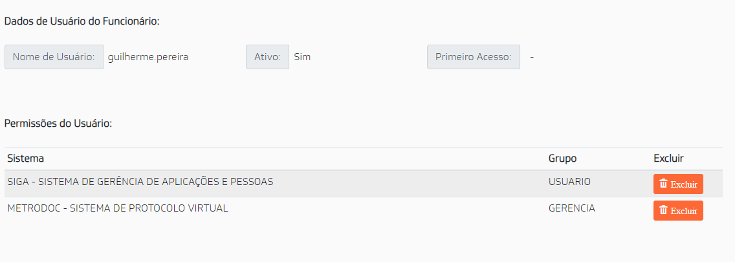Screen dimensions: 735x262
Task: Click the METRODOC - Sistema de Protocolo Virtual text
Action: [x=118, y=208]
